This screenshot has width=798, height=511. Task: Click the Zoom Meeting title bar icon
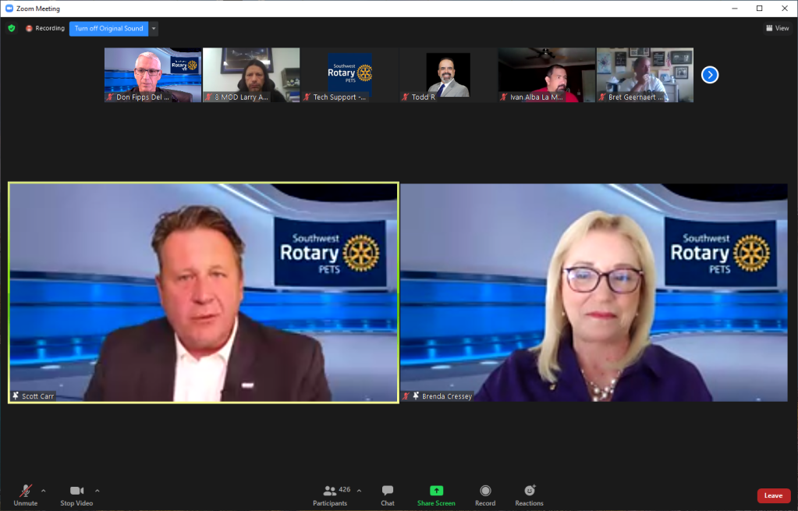(x=9, y=9)
